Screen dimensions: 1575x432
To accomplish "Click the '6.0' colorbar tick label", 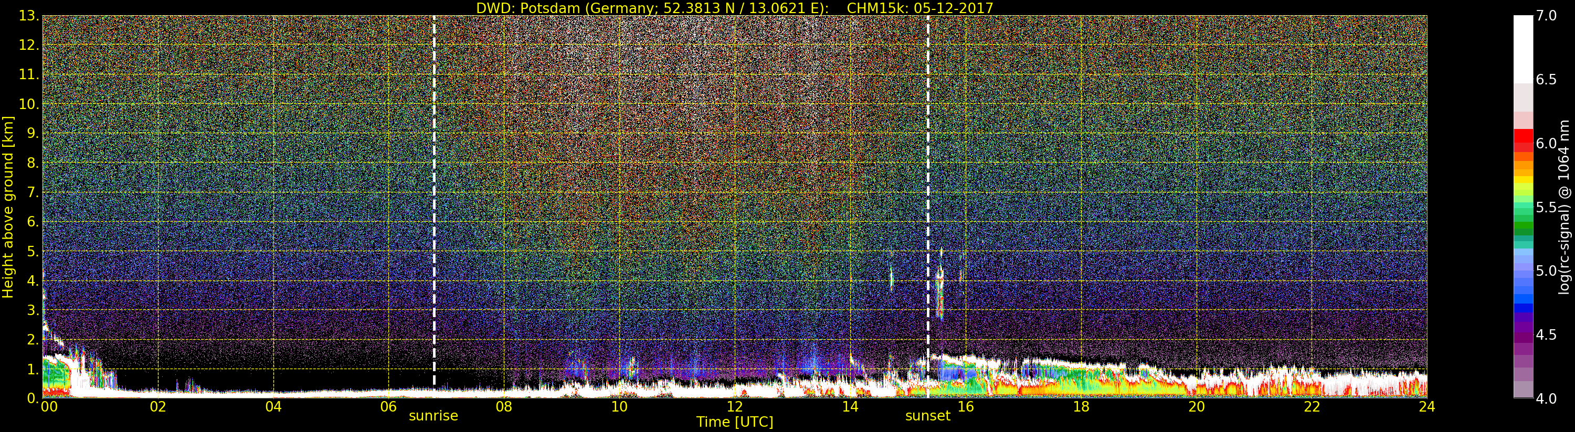I will (x=1546, y=144).
